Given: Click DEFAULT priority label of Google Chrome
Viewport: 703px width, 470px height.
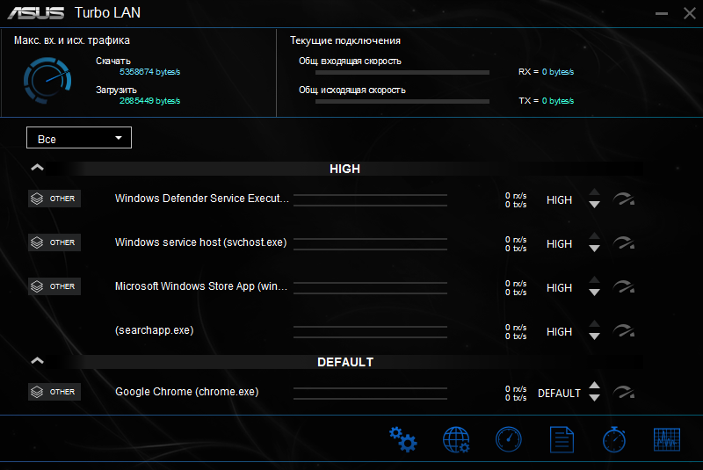Looking at the screenshot, I should tap(559, 394).
